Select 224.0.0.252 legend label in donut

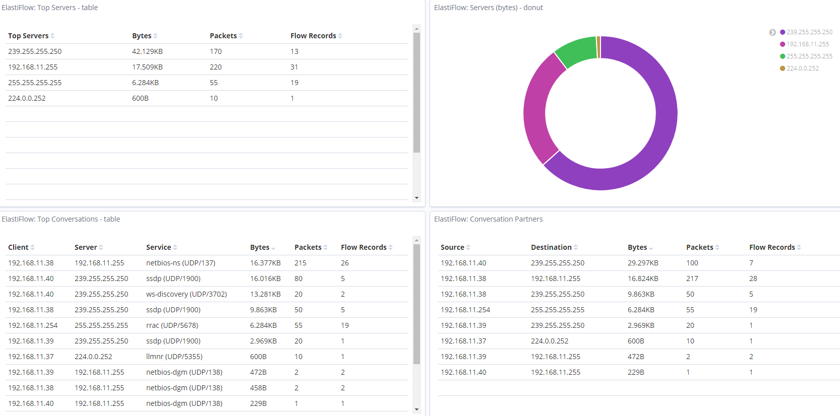pos(803,68)
